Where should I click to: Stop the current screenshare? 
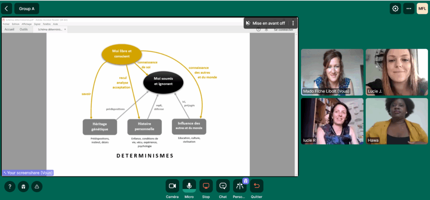coord(206,186)
